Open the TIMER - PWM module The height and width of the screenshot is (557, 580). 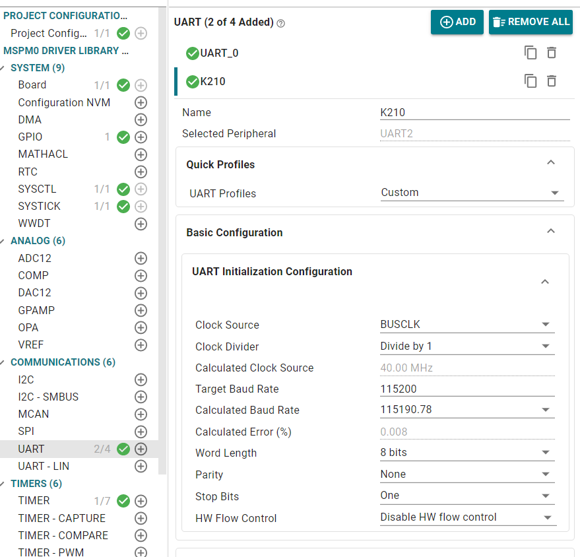click(x=51, y=552)
